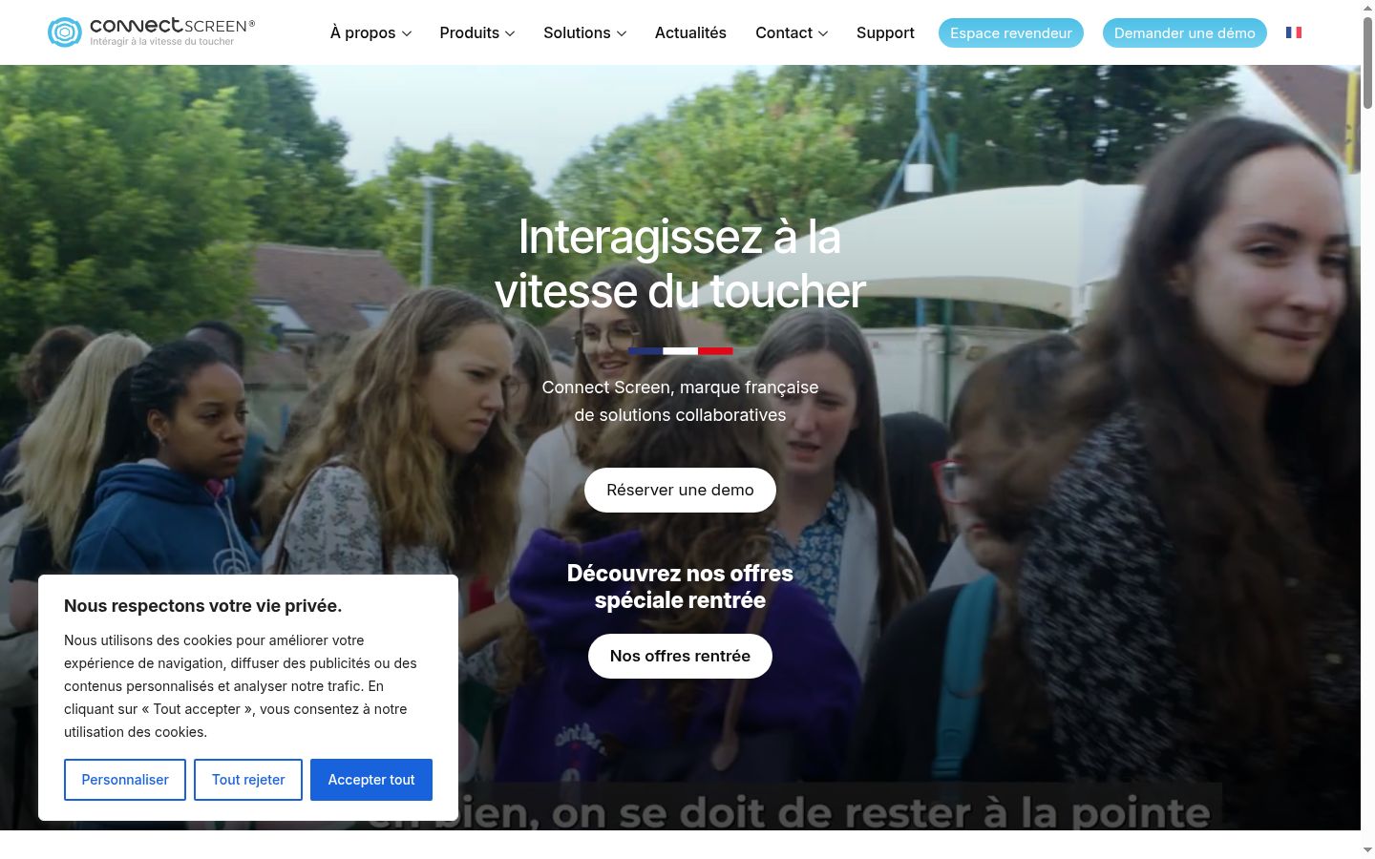1375x859 pixels.
Task: Click the Connect Screen, marque française tagline
Action: (680, 401)
